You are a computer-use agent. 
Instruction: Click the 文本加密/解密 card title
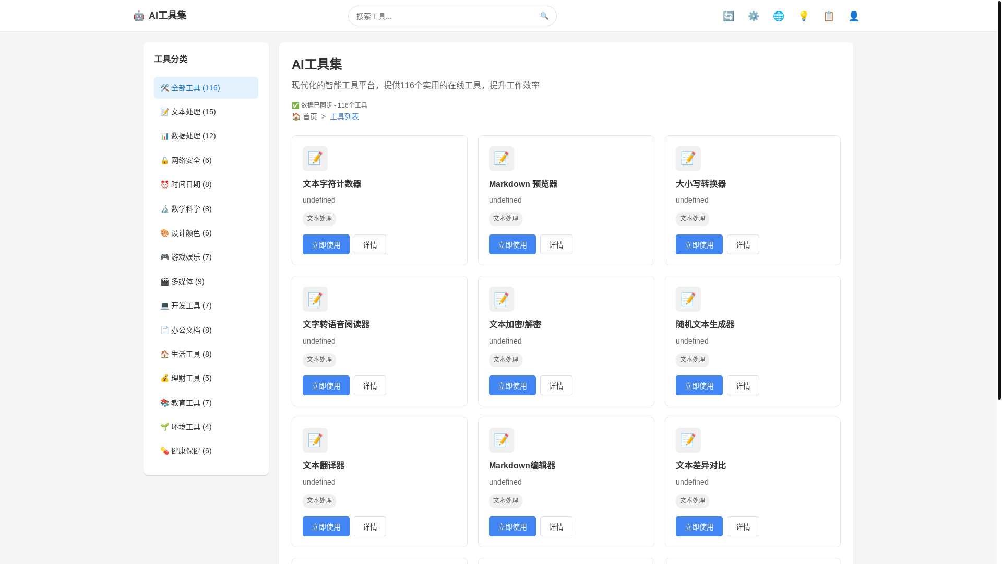pyautogui.click(x=515, y=325)
